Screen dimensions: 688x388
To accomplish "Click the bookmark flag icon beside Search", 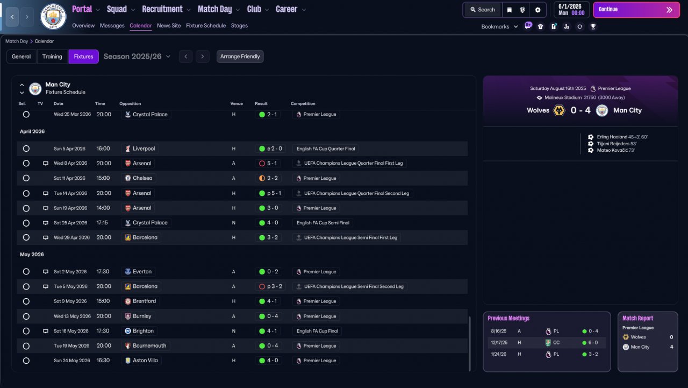I will [x=509, y=10].
